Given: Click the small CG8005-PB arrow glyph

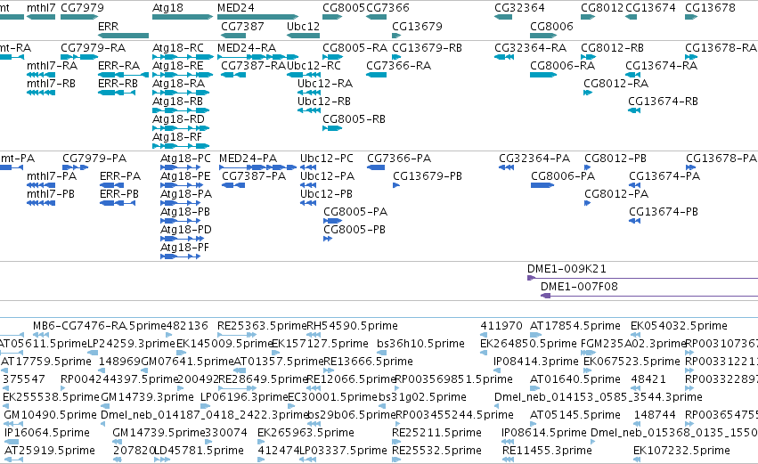Looking at the screenshot, I should (x=328, y=239).
